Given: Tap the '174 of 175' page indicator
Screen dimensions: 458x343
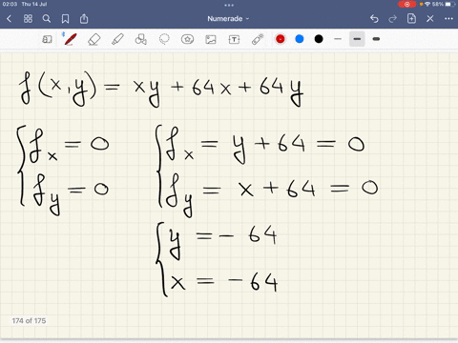Looking at the screenshot, I should 29,321.
